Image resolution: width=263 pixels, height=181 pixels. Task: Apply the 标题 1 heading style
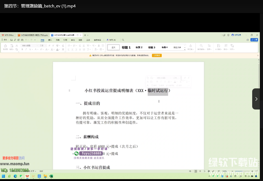(x=126, y=47)
